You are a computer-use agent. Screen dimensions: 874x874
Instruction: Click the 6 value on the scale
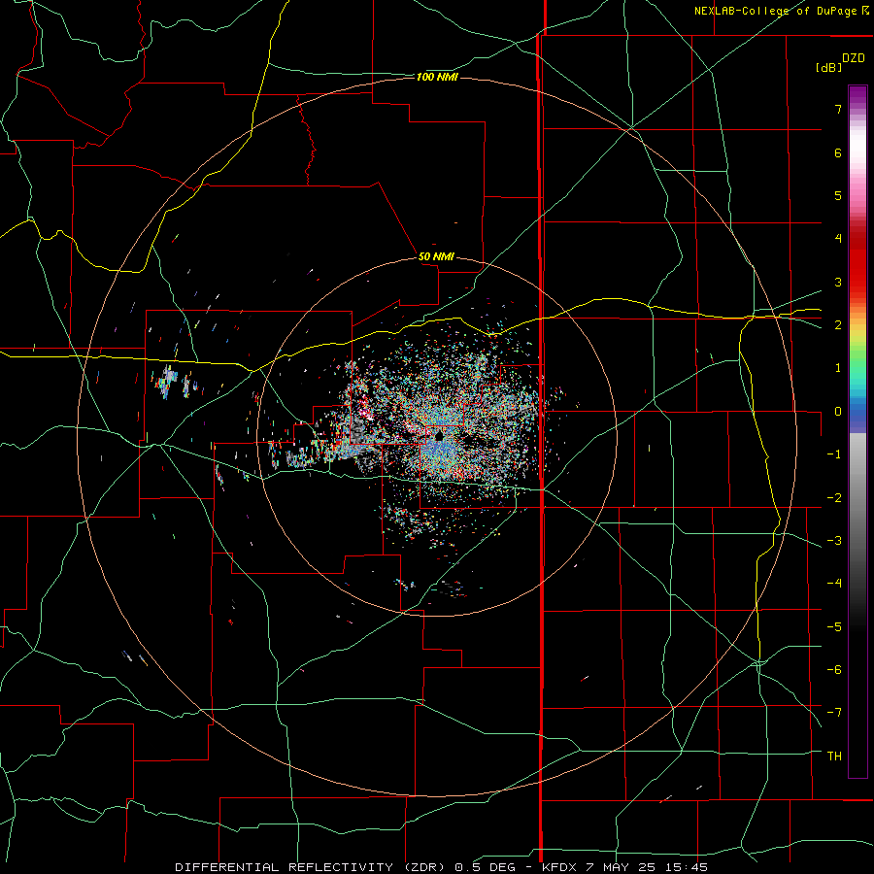(x=838, y=152)
